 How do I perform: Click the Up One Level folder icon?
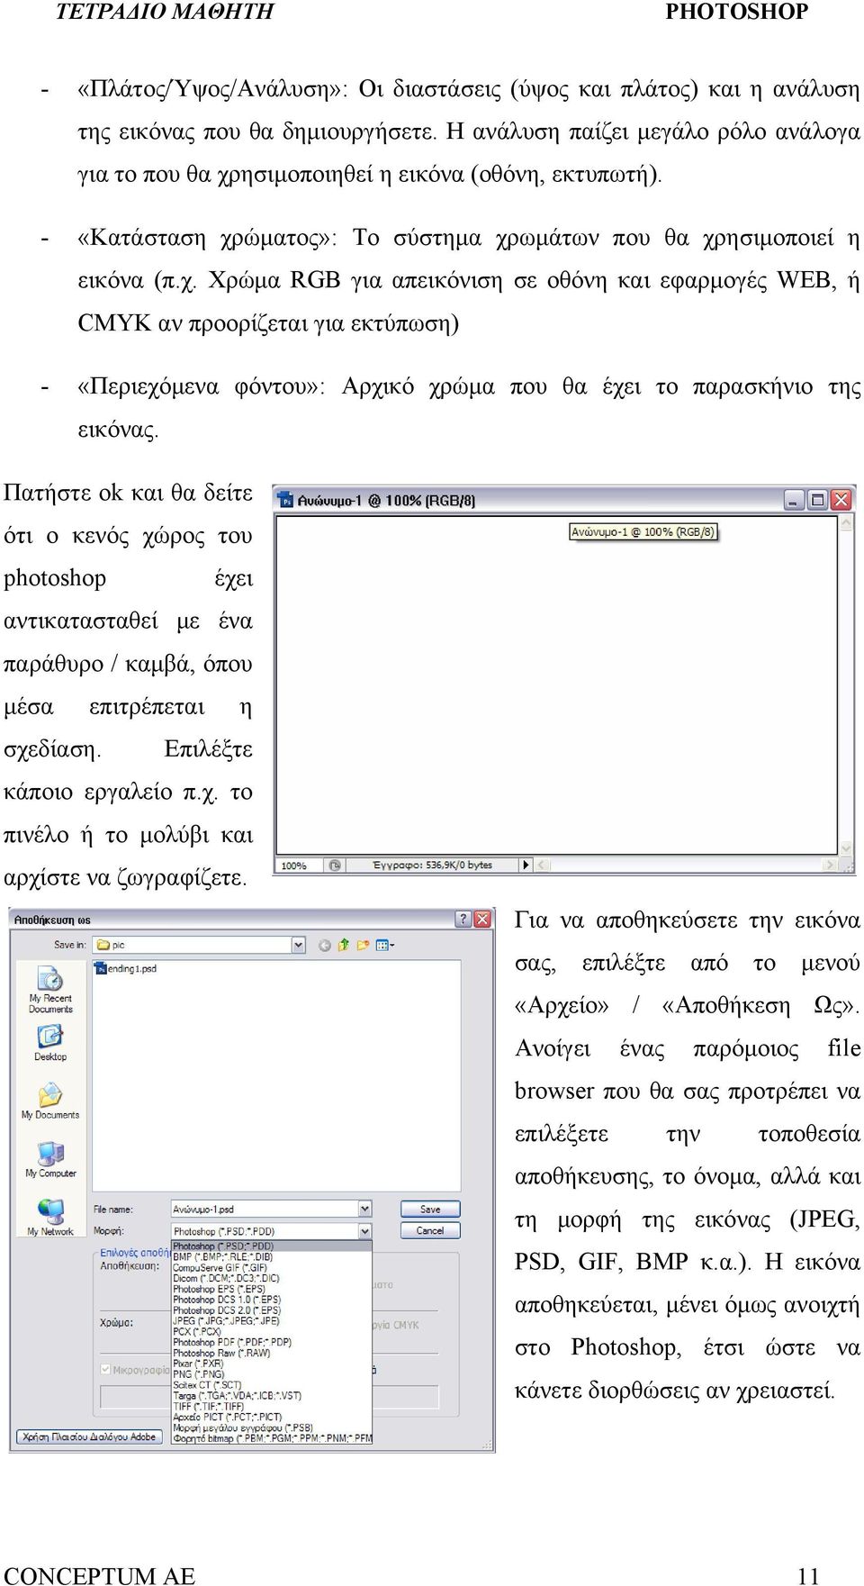pos(344,945)
